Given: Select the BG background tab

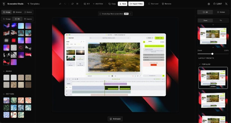Looking at the screenshot, I should (17, 19).
